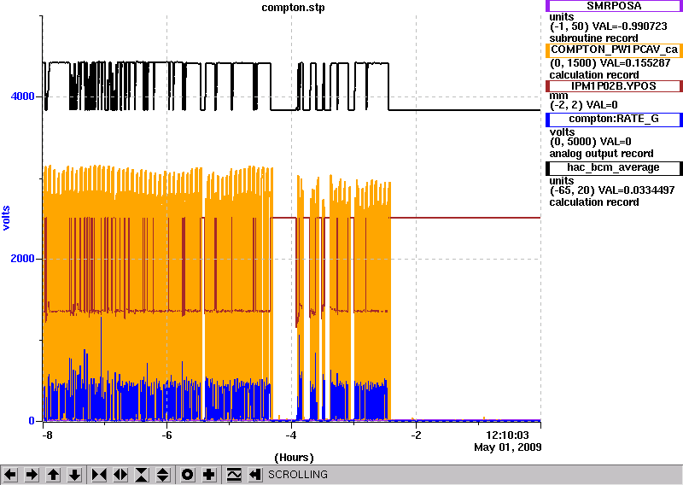Select the SMRPOSA curve legend entry
683x485 pixels.
pos(613,6)
